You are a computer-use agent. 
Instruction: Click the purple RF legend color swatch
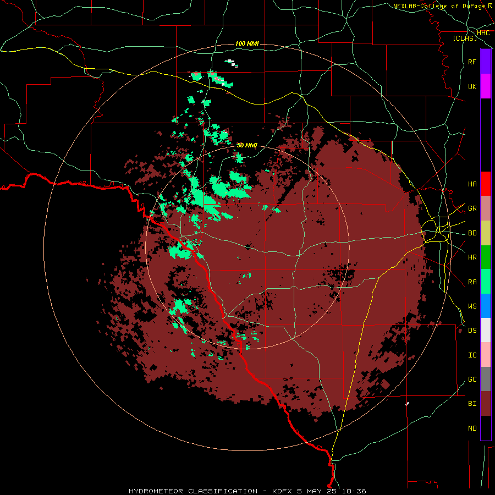(x=486, y=62)
